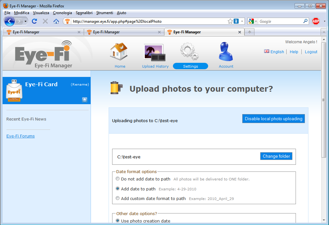329x225 pixels.
Task: Open the Cronologia menu
Action: point(62,13)
